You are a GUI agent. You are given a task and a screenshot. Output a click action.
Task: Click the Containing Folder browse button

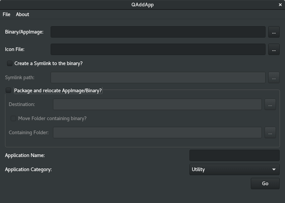(x=270, y=133)
